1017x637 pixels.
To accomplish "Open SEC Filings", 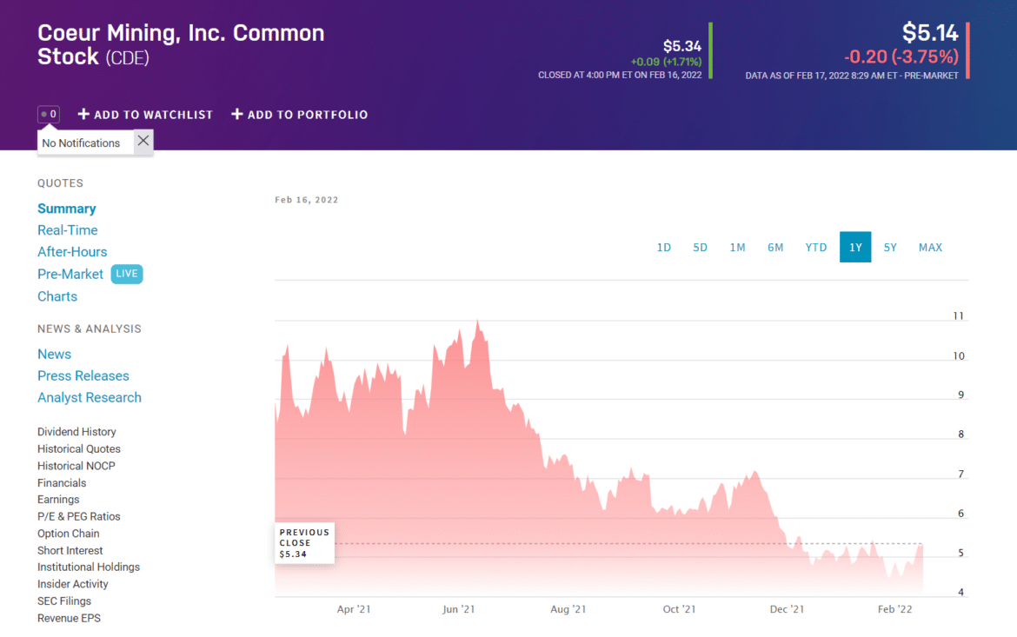I will coord(64,601).
